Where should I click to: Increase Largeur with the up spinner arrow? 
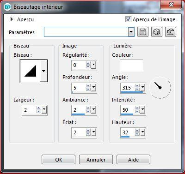click(39, 108)
